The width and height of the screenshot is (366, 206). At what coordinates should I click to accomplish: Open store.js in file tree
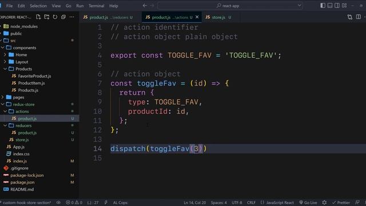pyautogui.click(x=22, y=140)
